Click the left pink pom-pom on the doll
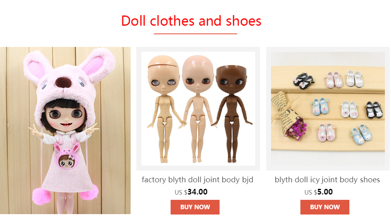 point(42,196)
